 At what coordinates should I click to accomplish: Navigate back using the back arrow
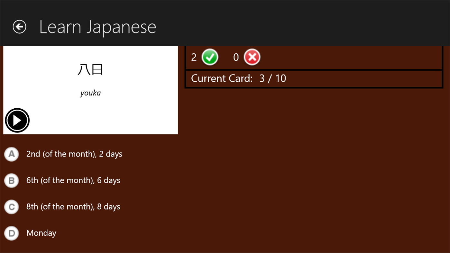tap(19, 26)
